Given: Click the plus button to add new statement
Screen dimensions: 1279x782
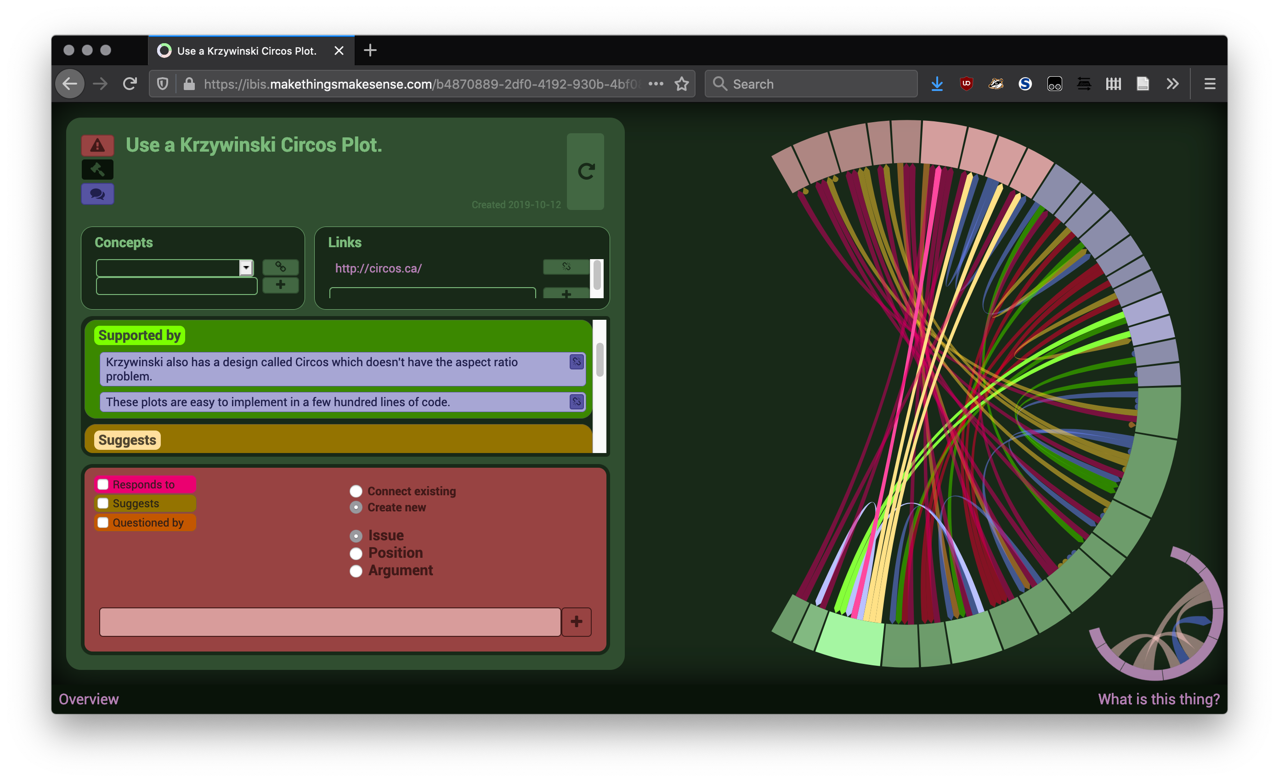Looking at the screenshot, I should (x=576, y=622).
